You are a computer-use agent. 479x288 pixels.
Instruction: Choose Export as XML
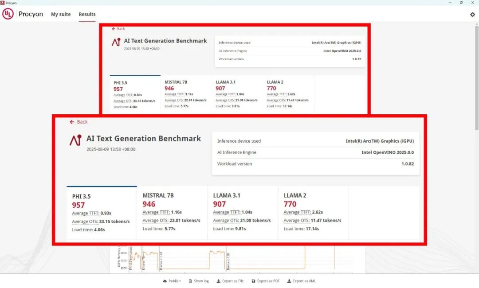click(x=302, y=281)
